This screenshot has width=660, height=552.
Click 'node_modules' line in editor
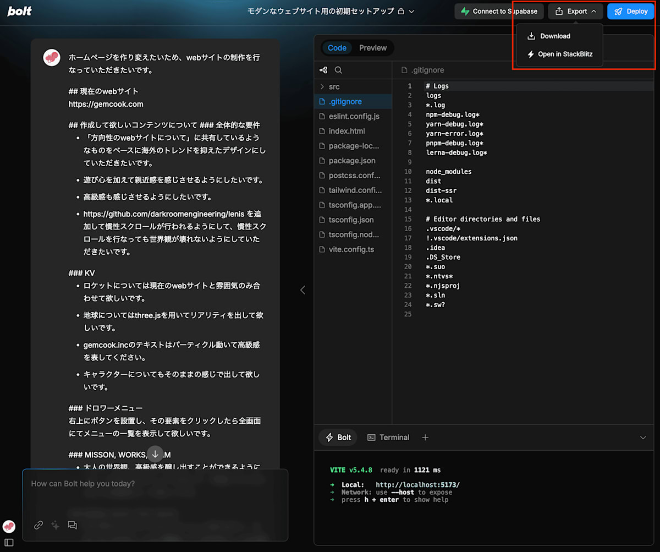point(449,172)
